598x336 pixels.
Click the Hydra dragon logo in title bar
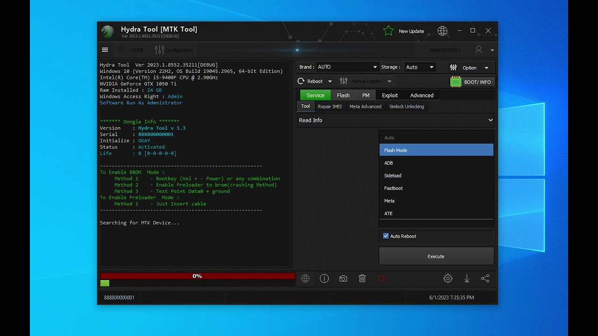pyautogui.click(x=107, y=32)
